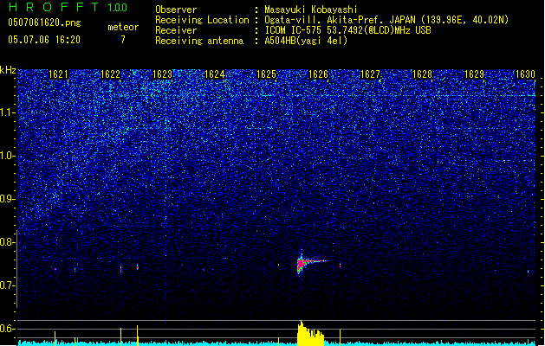
Task: Click the 1629 time axis marker
Action: coord(474,74)
